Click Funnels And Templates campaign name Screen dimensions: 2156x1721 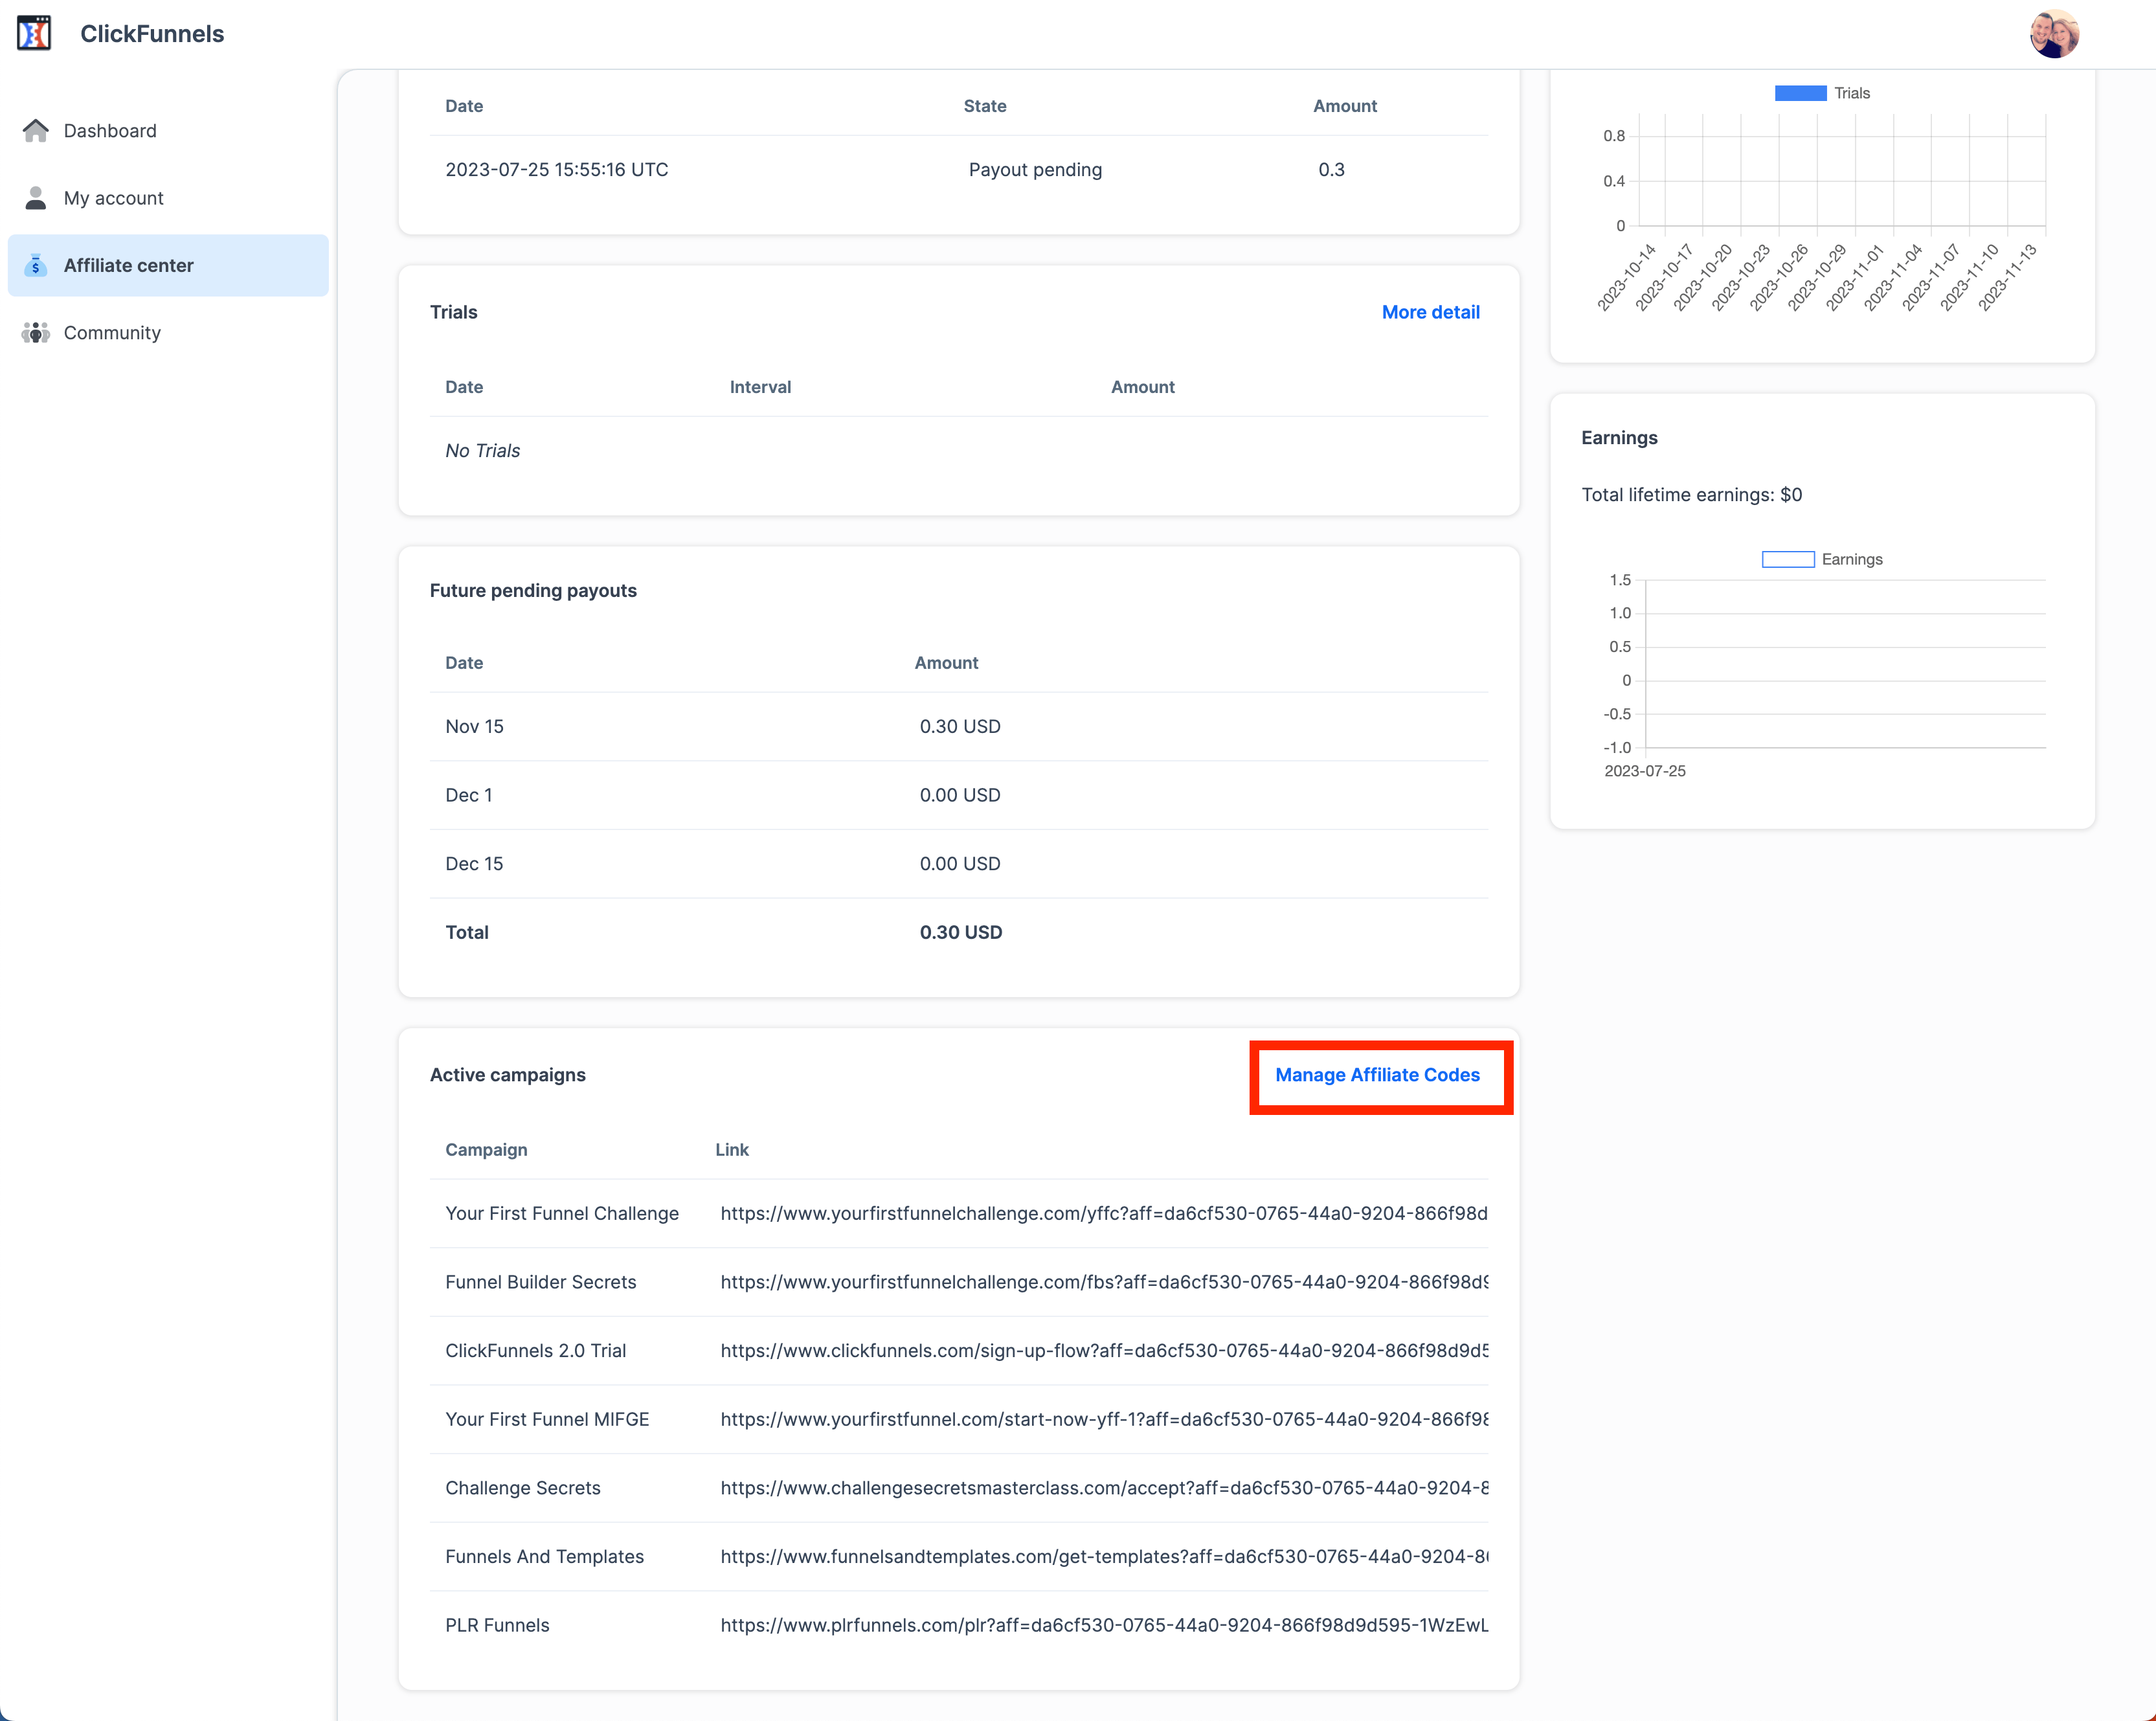point(545,1556)
